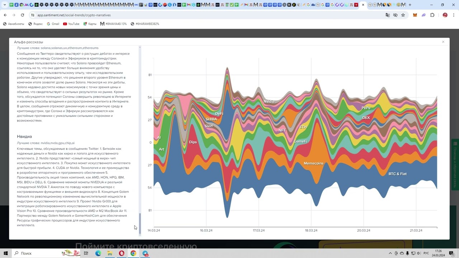Open Task View on the taskbar
Viewport: 459px width, 258px height.
(86, 253)
